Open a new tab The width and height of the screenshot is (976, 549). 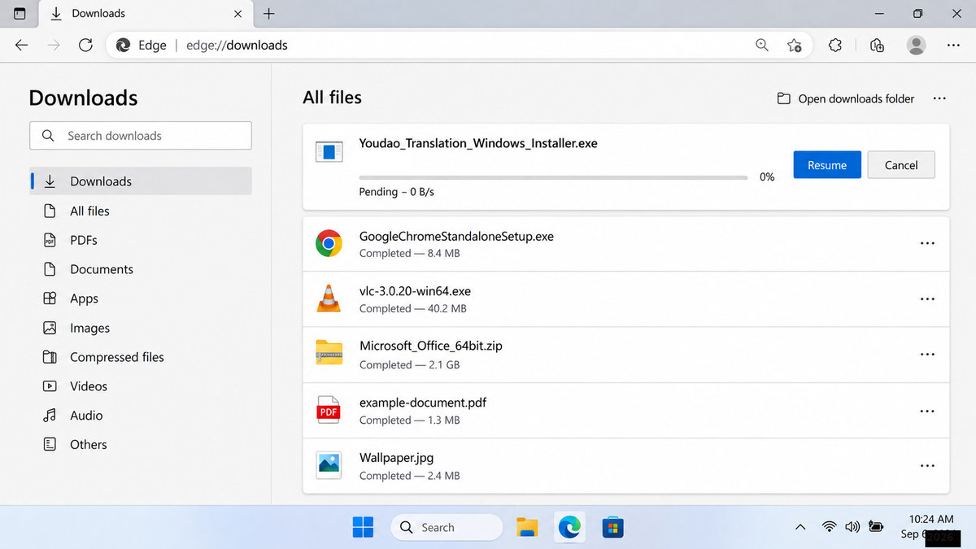[269, 14]
